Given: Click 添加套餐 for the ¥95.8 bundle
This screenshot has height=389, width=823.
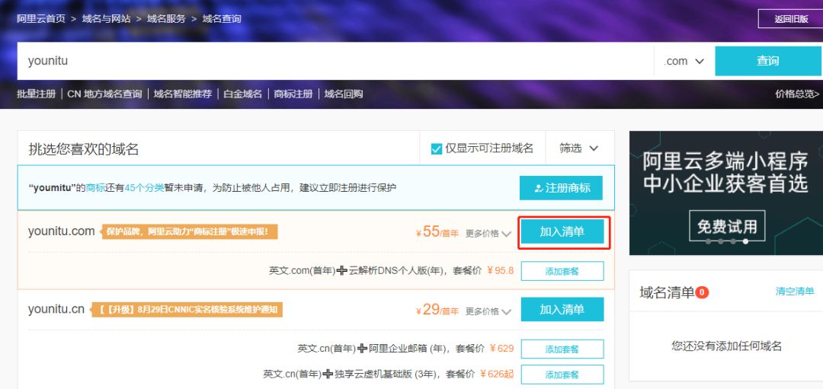Looking at the screenshot, I should pos(562,271).
